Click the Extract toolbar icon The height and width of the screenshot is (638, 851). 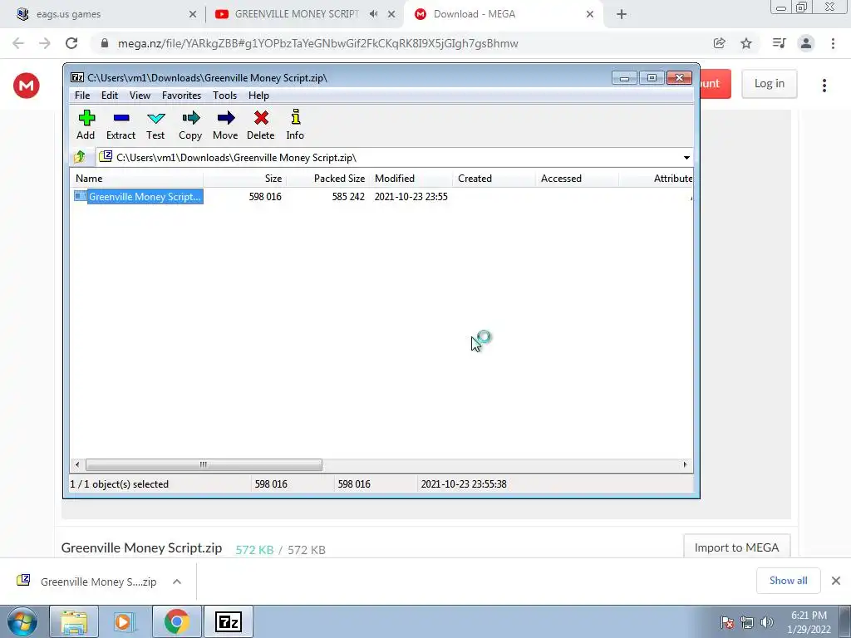tap(121, 125)
